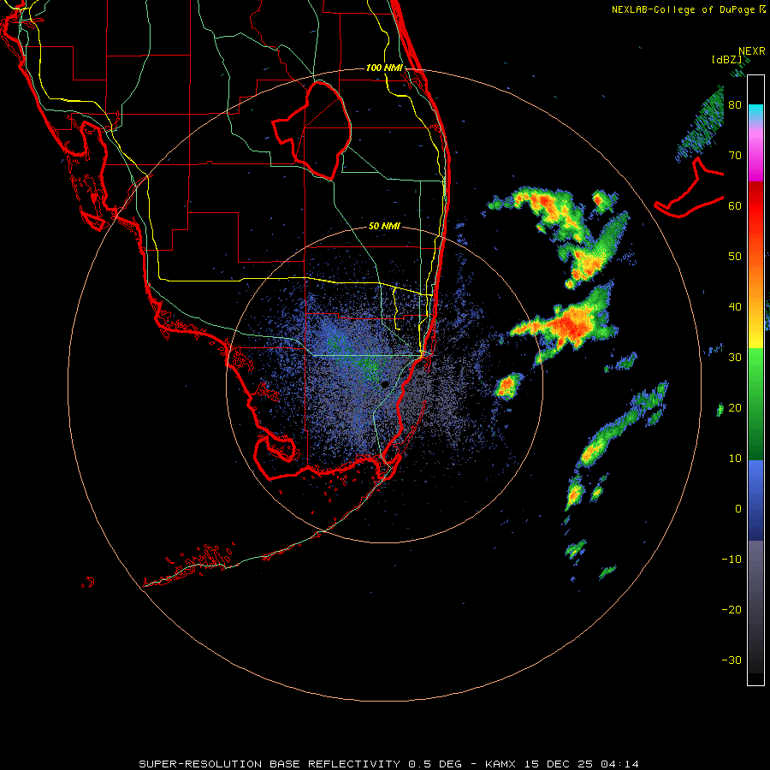
Task: Click the -30 value on dBZ scale
Action: point(731,660)
